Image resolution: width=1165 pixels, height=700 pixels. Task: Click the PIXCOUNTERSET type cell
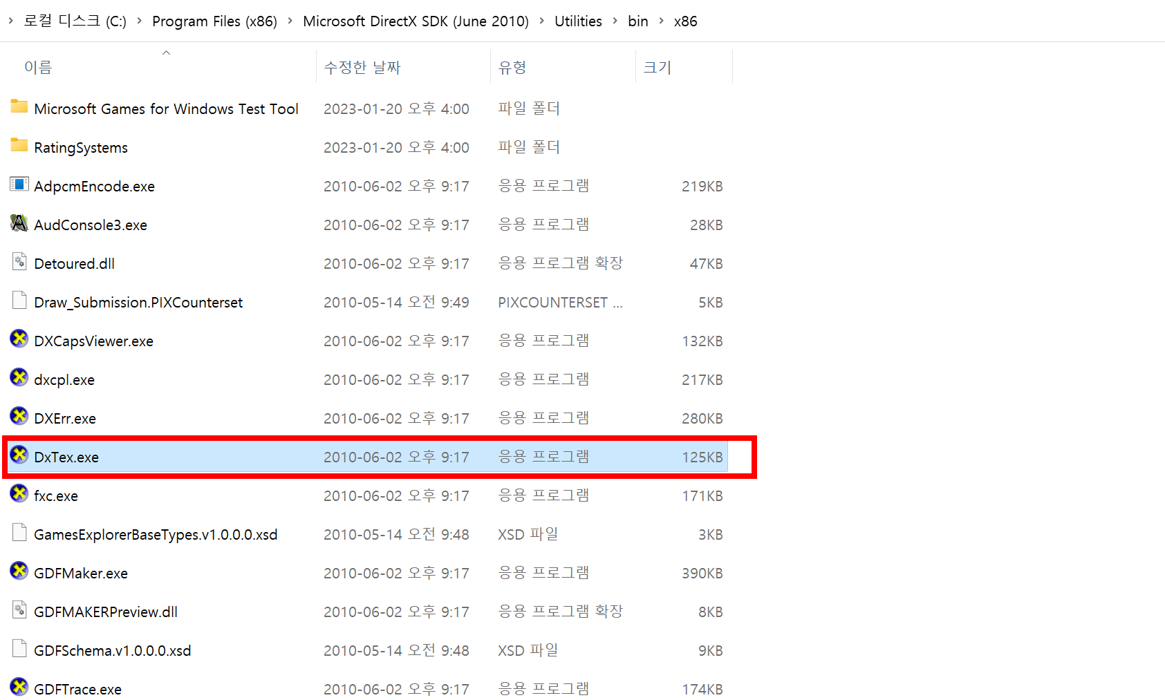pyautogui.click(x=560, y=302)
